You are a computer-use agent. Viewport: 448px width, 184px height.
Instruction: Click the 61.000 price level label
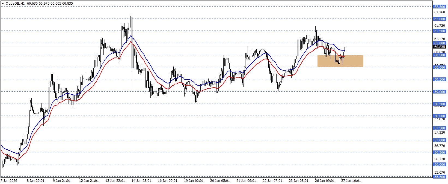(x=440, y=43)
